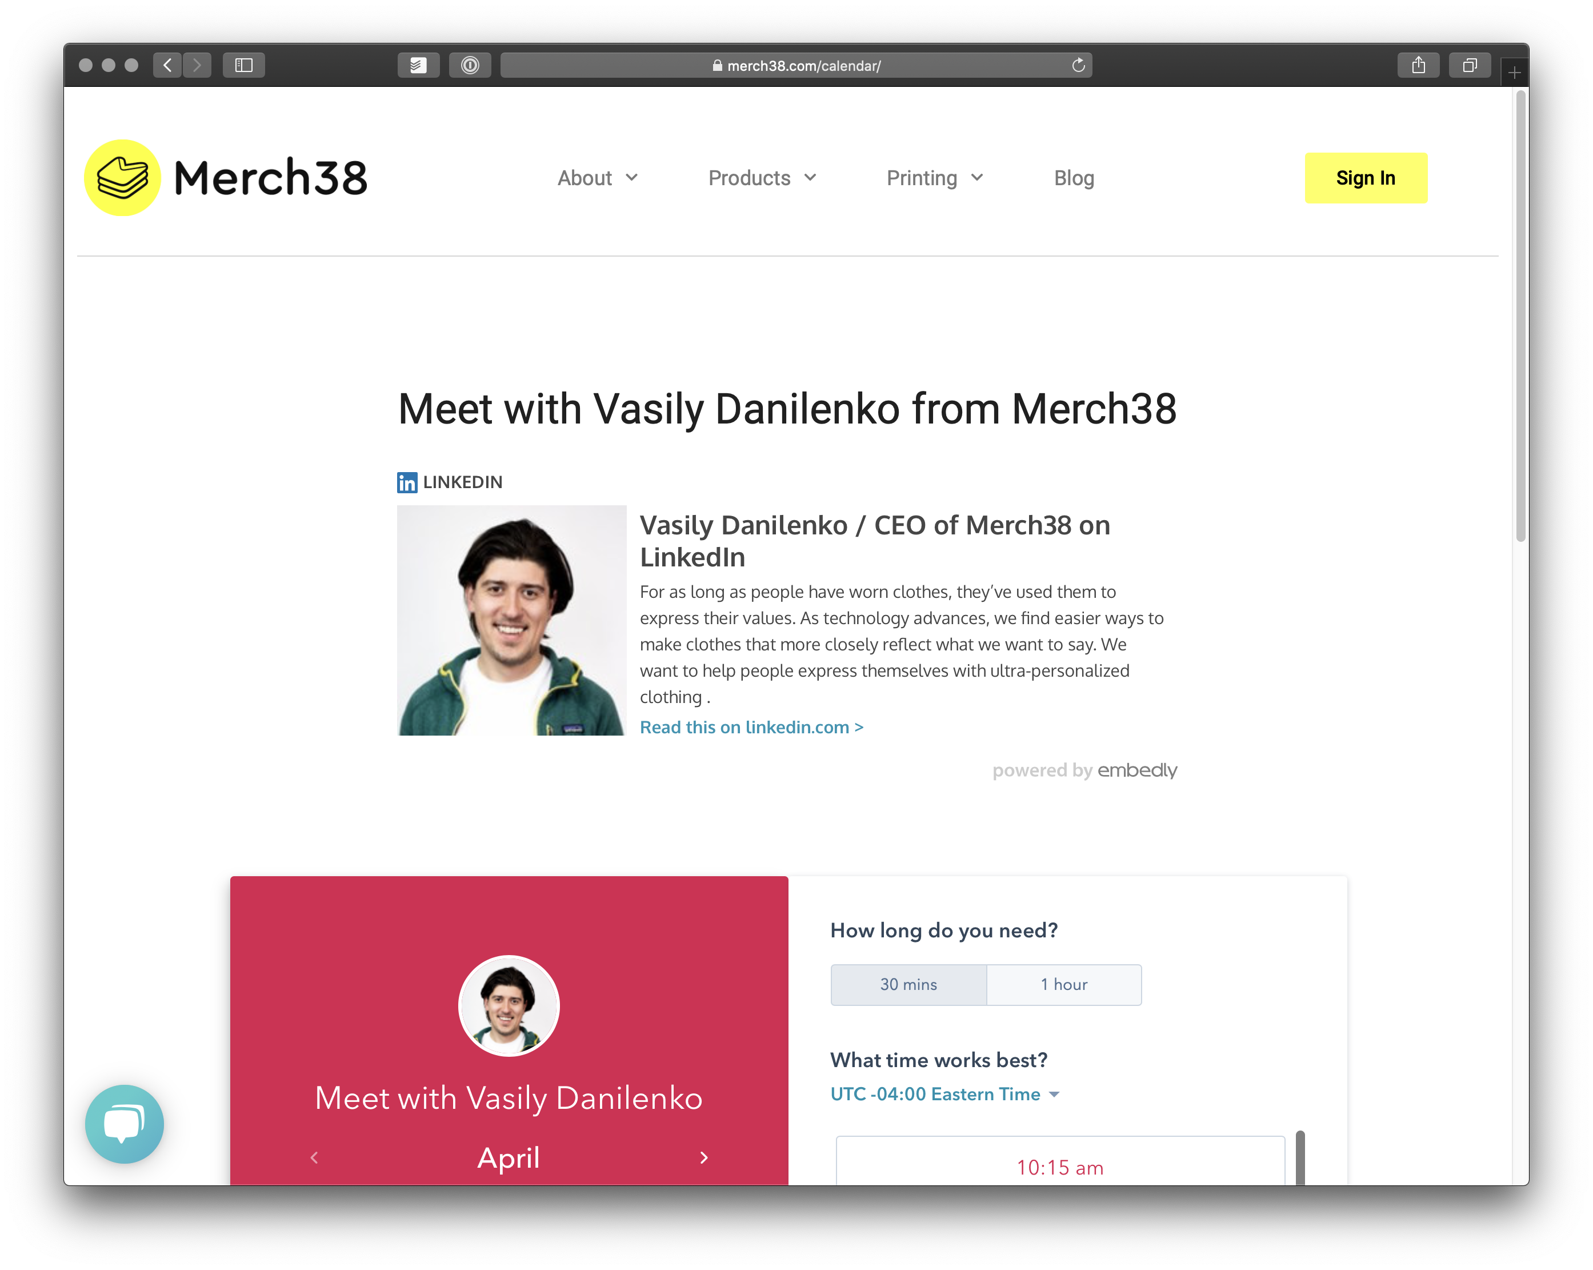Change UTC -04:00 Eastern Time zone
1593x1270 pixels.
[x=945, y=1093]
